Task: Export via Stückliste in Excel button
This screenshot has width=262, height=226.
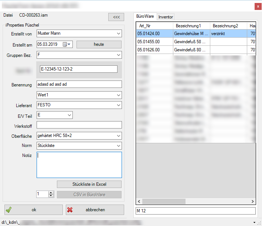Action: point(89,184)
